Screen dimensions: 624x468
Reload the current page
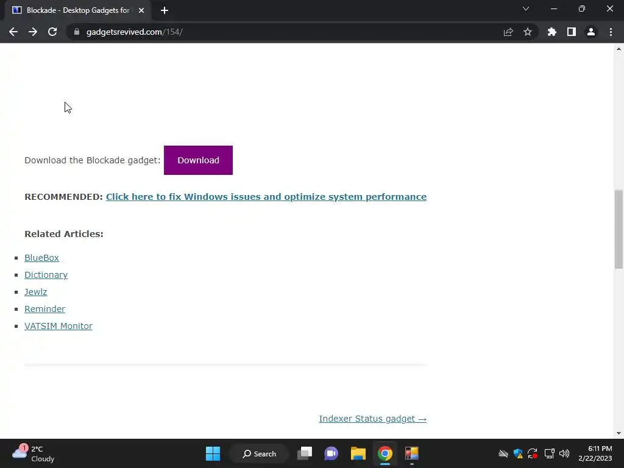pos(52,32)
